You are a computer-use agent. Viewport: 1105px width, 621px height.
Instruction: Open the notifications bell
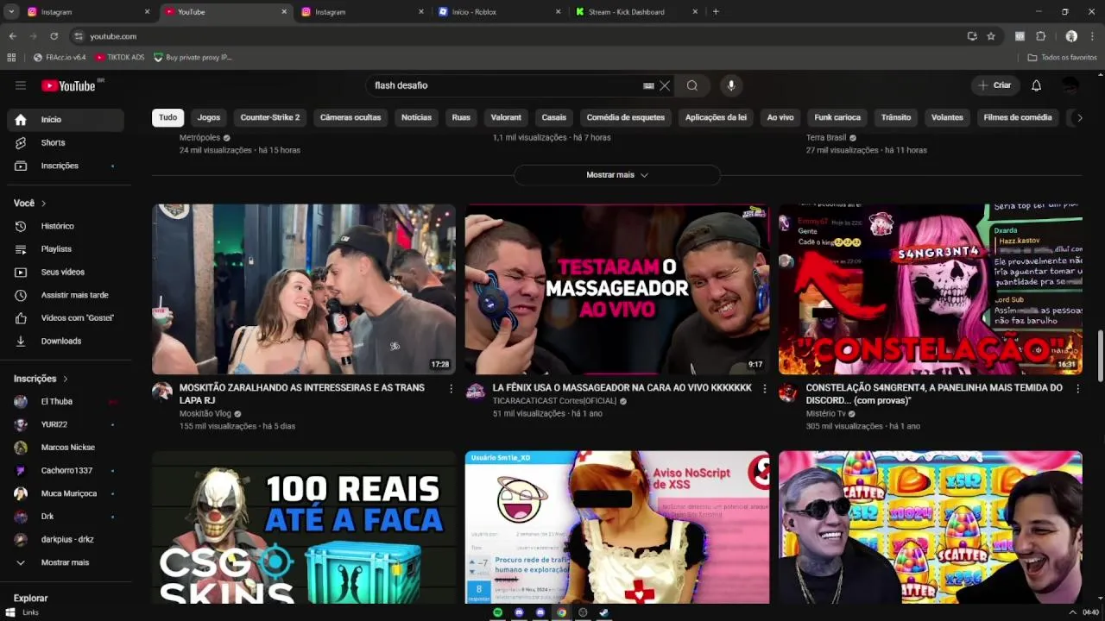click(1036, 85)
